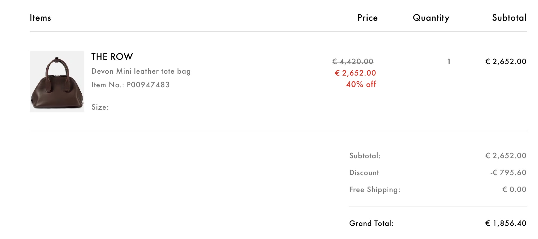Click the red 40% off label
538x239 pixels.
click(x=361, y=84)
